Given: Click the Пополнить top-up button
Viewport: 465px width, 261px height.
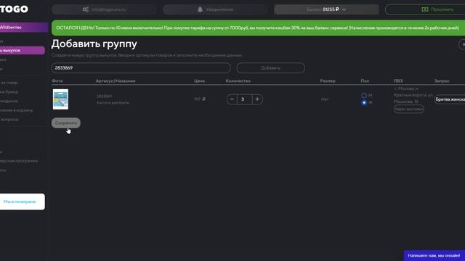Looking at the screenshot, I should (x=425, y=9).
